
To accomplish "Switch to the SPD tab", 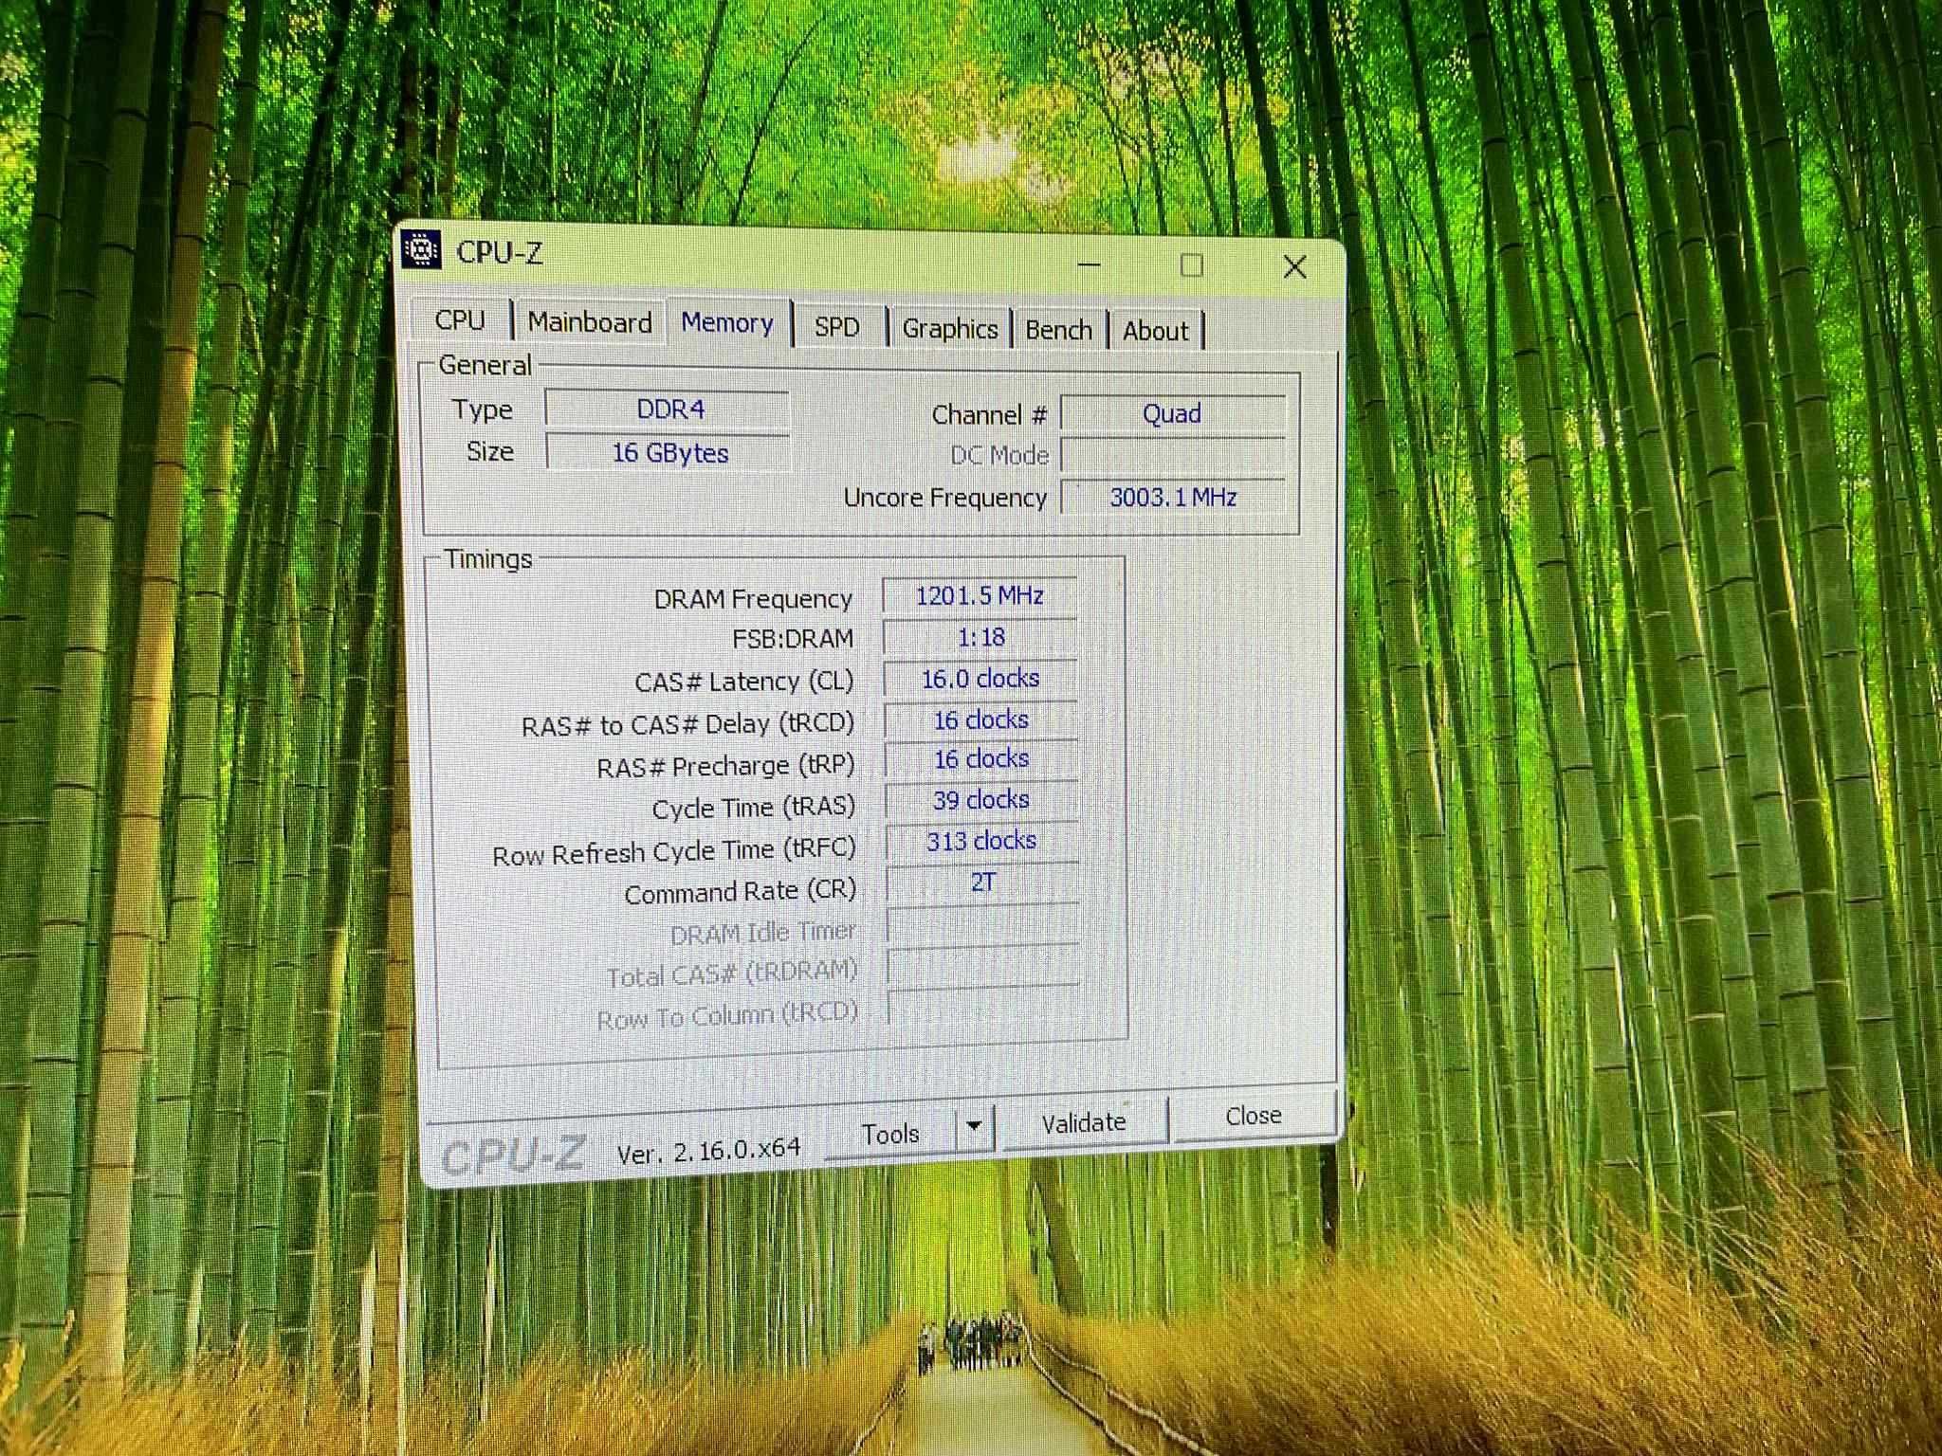I will (837, 327).
